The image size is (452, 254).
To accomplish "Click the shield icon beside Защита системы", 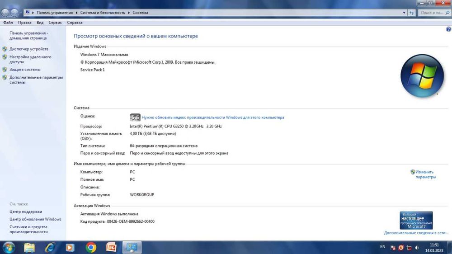I will click(5, 70).
